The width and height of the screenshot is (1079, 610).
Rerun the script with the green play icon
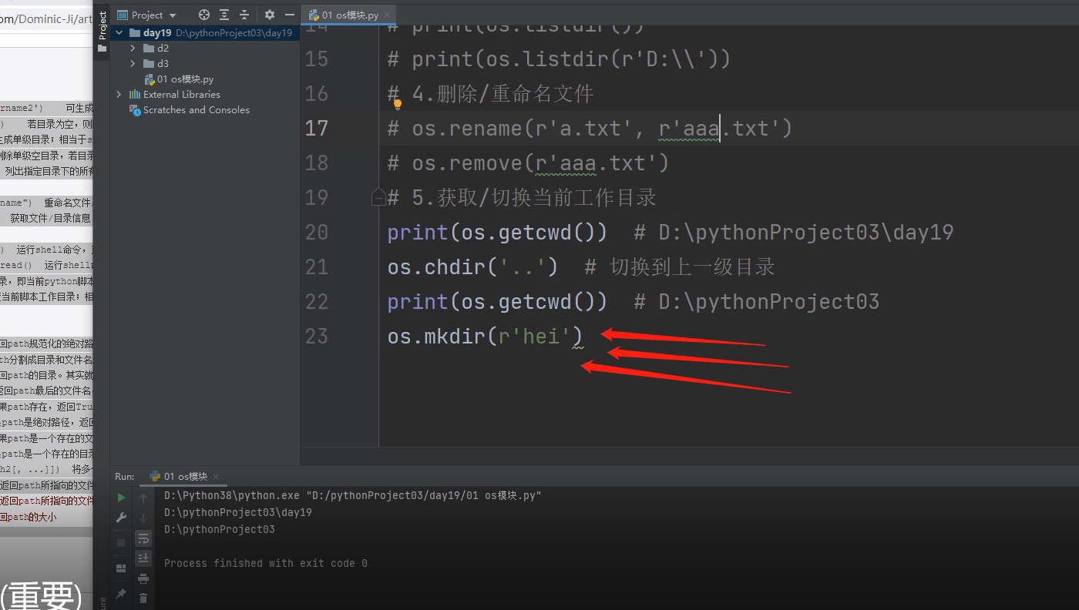click(121, 498)
